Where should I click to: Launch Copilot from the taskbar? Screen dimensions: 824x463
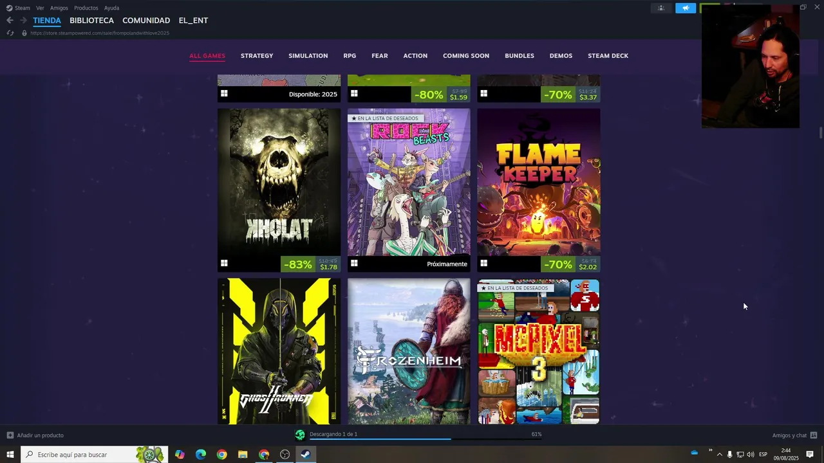click(x=180, y=455)
